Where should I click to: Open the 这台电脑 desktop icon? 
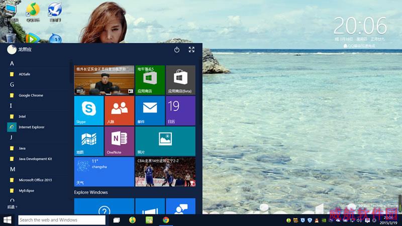(x=11, y=12)
